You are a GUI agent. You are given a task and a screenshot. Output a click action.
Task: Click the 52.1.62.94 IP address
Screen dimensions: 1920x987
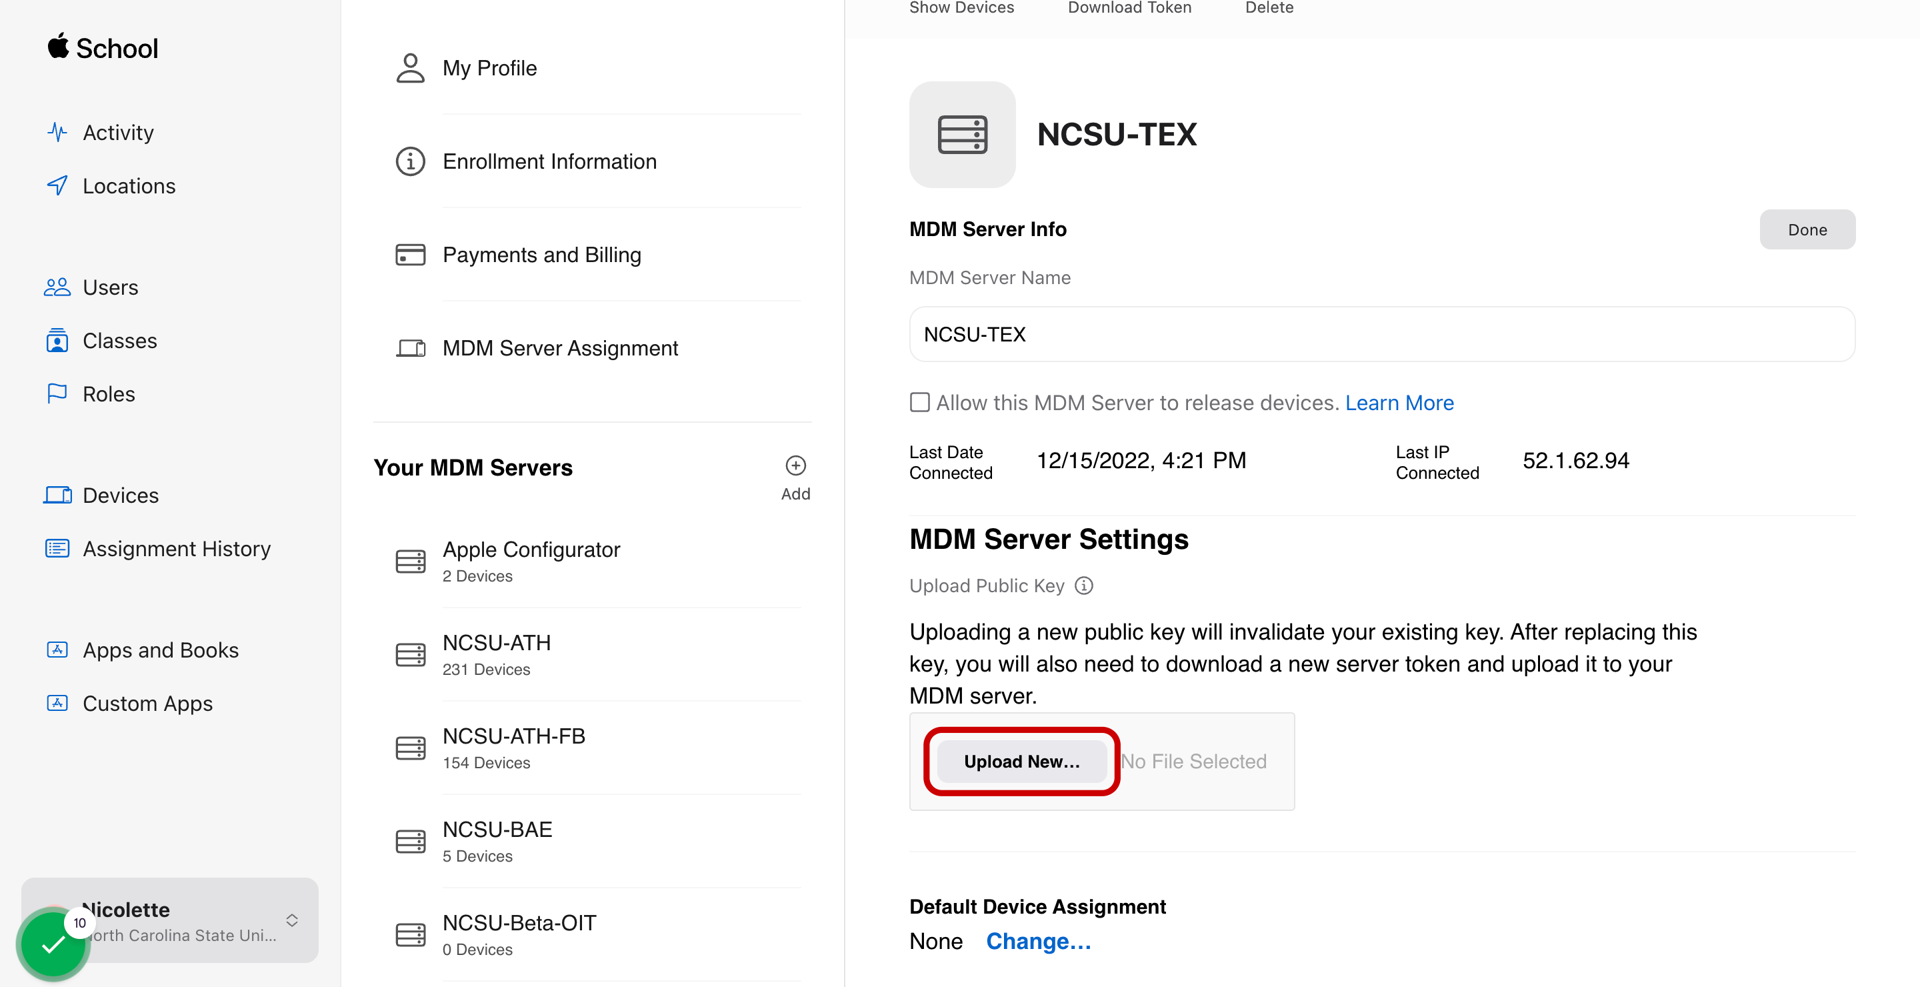(1575, 461)
